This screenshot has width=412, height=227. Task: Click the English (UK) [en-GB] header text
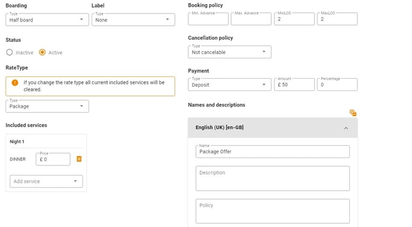tap(220, 127)
